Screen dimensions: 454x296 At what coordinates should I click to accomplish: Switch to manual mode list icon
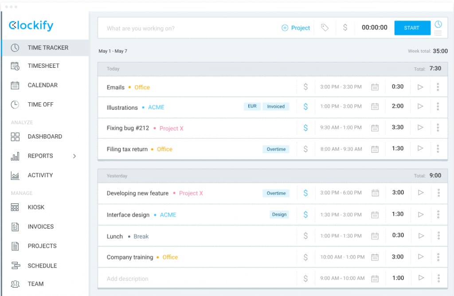click(x=438, y=33)
